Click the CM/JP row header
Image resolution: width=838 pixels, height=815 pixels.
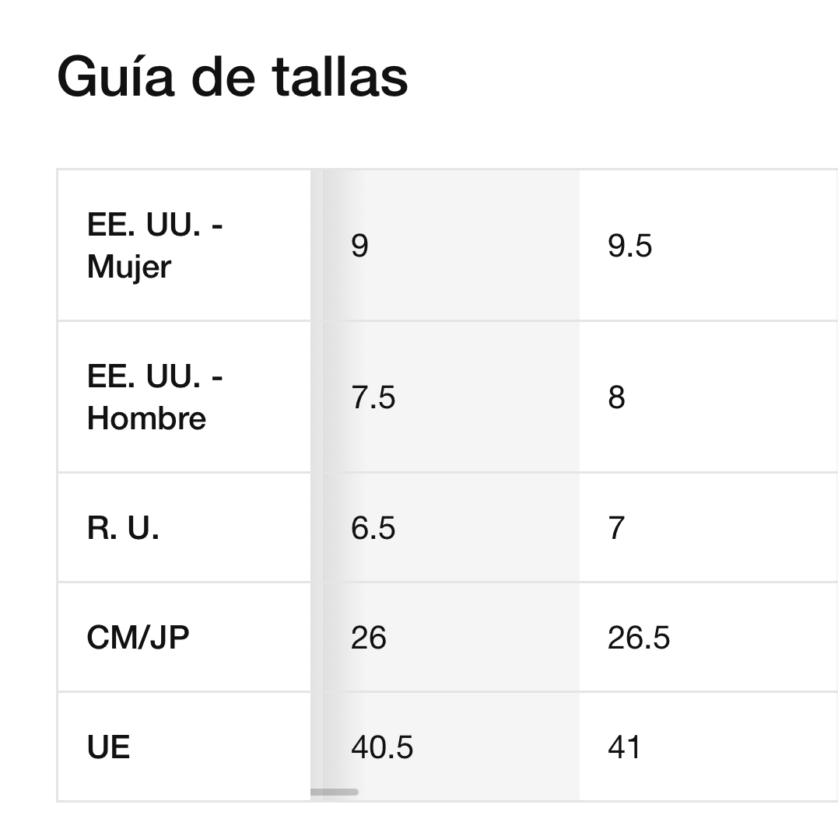(184, 637)
